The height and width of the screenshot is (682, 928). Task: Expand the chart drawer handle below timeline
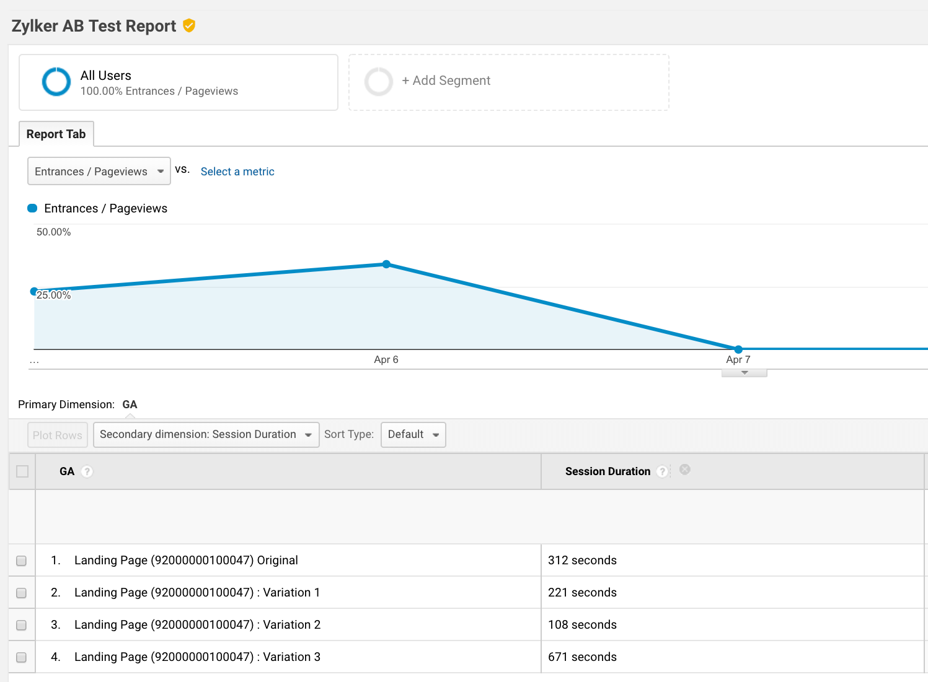(x=745, y=373)
